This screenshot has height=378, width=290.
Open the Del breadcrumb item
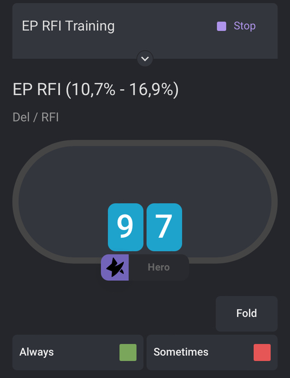pos(21,117)
